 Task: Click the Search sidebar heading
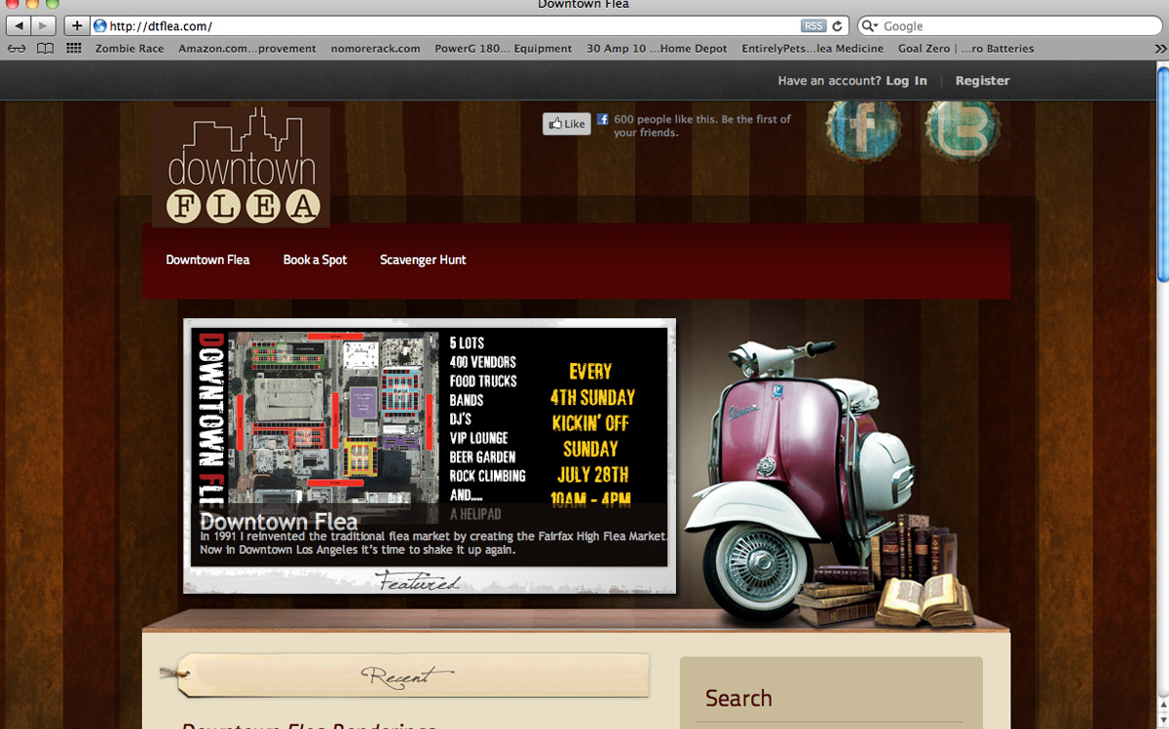pos(738,698)
